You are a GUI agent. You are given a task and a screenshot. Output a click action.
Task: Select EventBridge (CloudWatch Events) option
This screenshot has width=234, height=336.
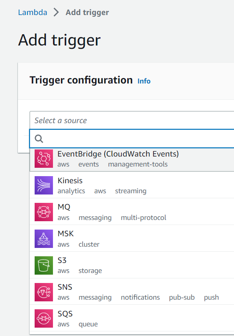132,159
